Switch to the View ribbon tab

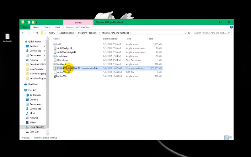pyautogui.click(x=58, y=27)
